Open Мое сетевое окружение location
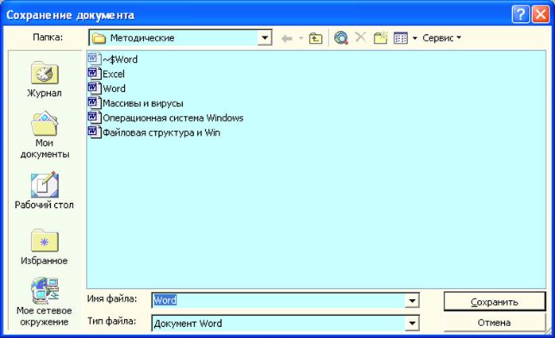This screenshot has height=338, width=555. click(45, 302)
